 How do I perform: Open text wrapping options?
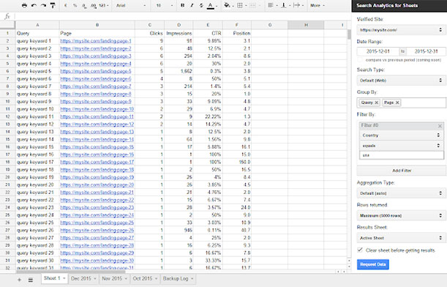click(x=298, y=5)
